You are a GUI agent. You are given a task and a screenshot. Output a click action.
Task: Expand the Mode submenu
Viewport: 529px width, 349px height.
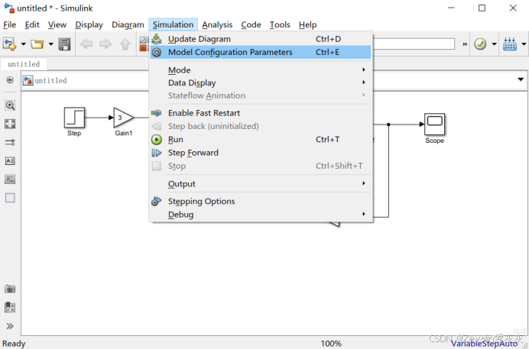[x=261, y=70]
